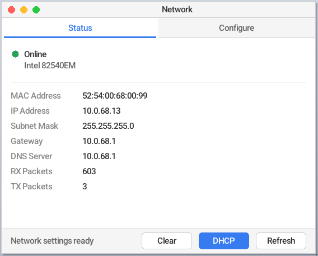
Task: Click the green Online status indicator
Action: click(x=16, y=54)
